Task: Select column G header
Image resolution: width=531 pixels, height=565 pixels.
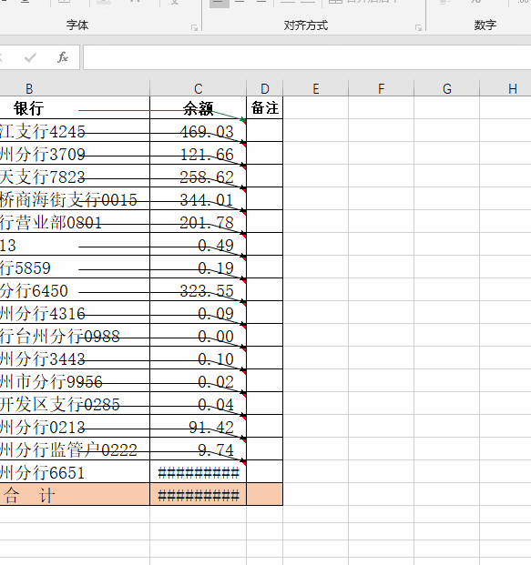Action: [447, 88]
